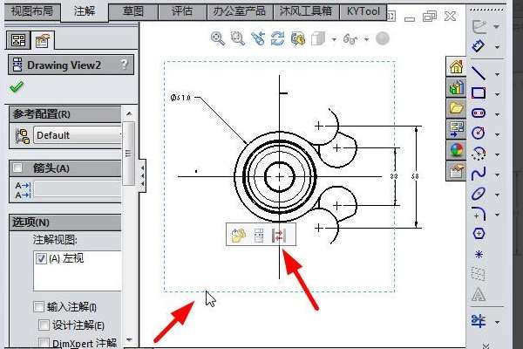Select the Sketch Text A tool
The image size is (523, 349).
click(479, 295)
